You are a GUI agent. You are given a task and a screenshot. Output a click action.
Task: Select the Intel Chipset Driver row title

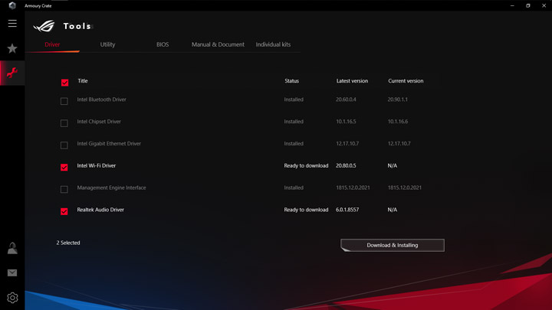99,122
